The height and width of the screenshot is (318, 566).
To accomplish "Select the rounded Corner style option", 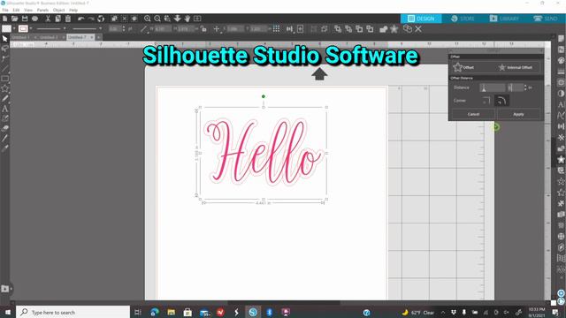I will (501, 101).
